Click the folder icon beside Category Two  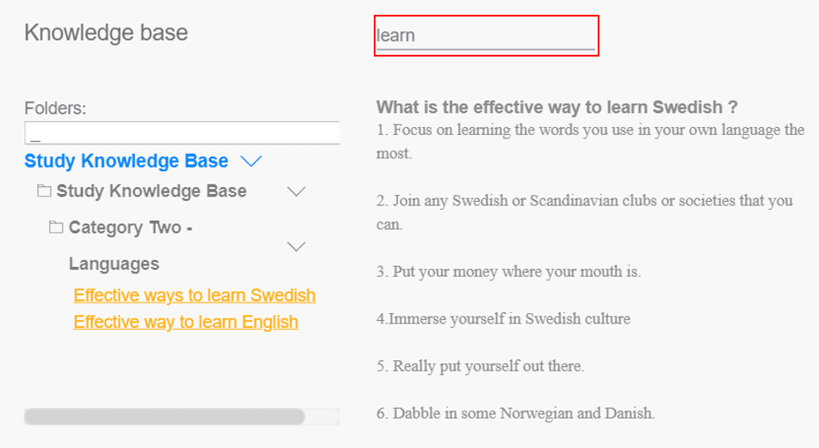(56, 227)
